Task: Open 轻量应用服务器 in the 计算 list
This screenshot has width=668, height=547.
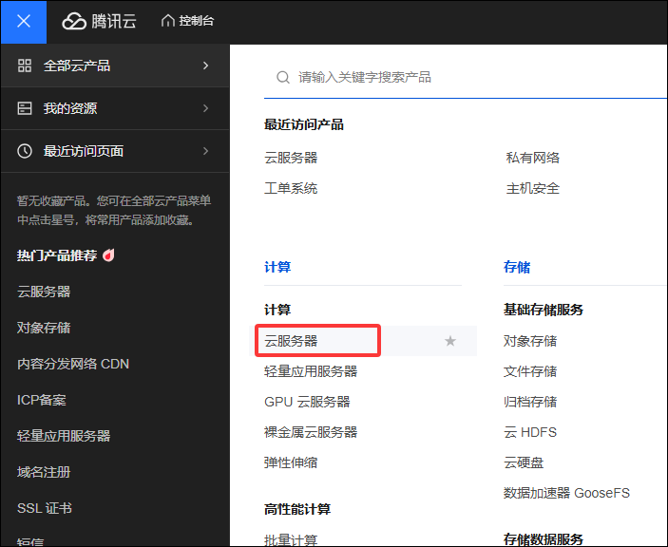Action: [311, 371]
